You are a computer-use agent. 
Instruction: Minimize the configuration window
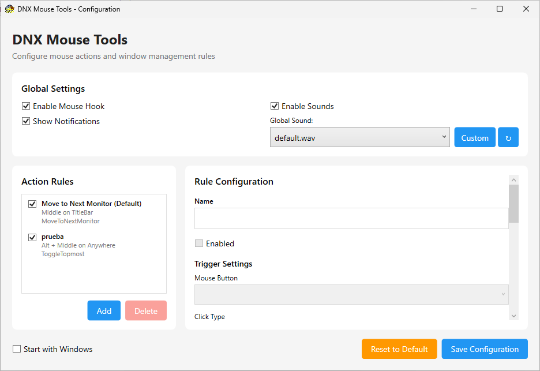(473, 9)
